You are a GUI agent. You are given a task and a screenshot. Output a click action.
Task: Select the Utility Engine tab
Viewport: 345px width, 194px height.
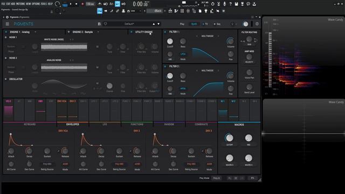(144, 32)
